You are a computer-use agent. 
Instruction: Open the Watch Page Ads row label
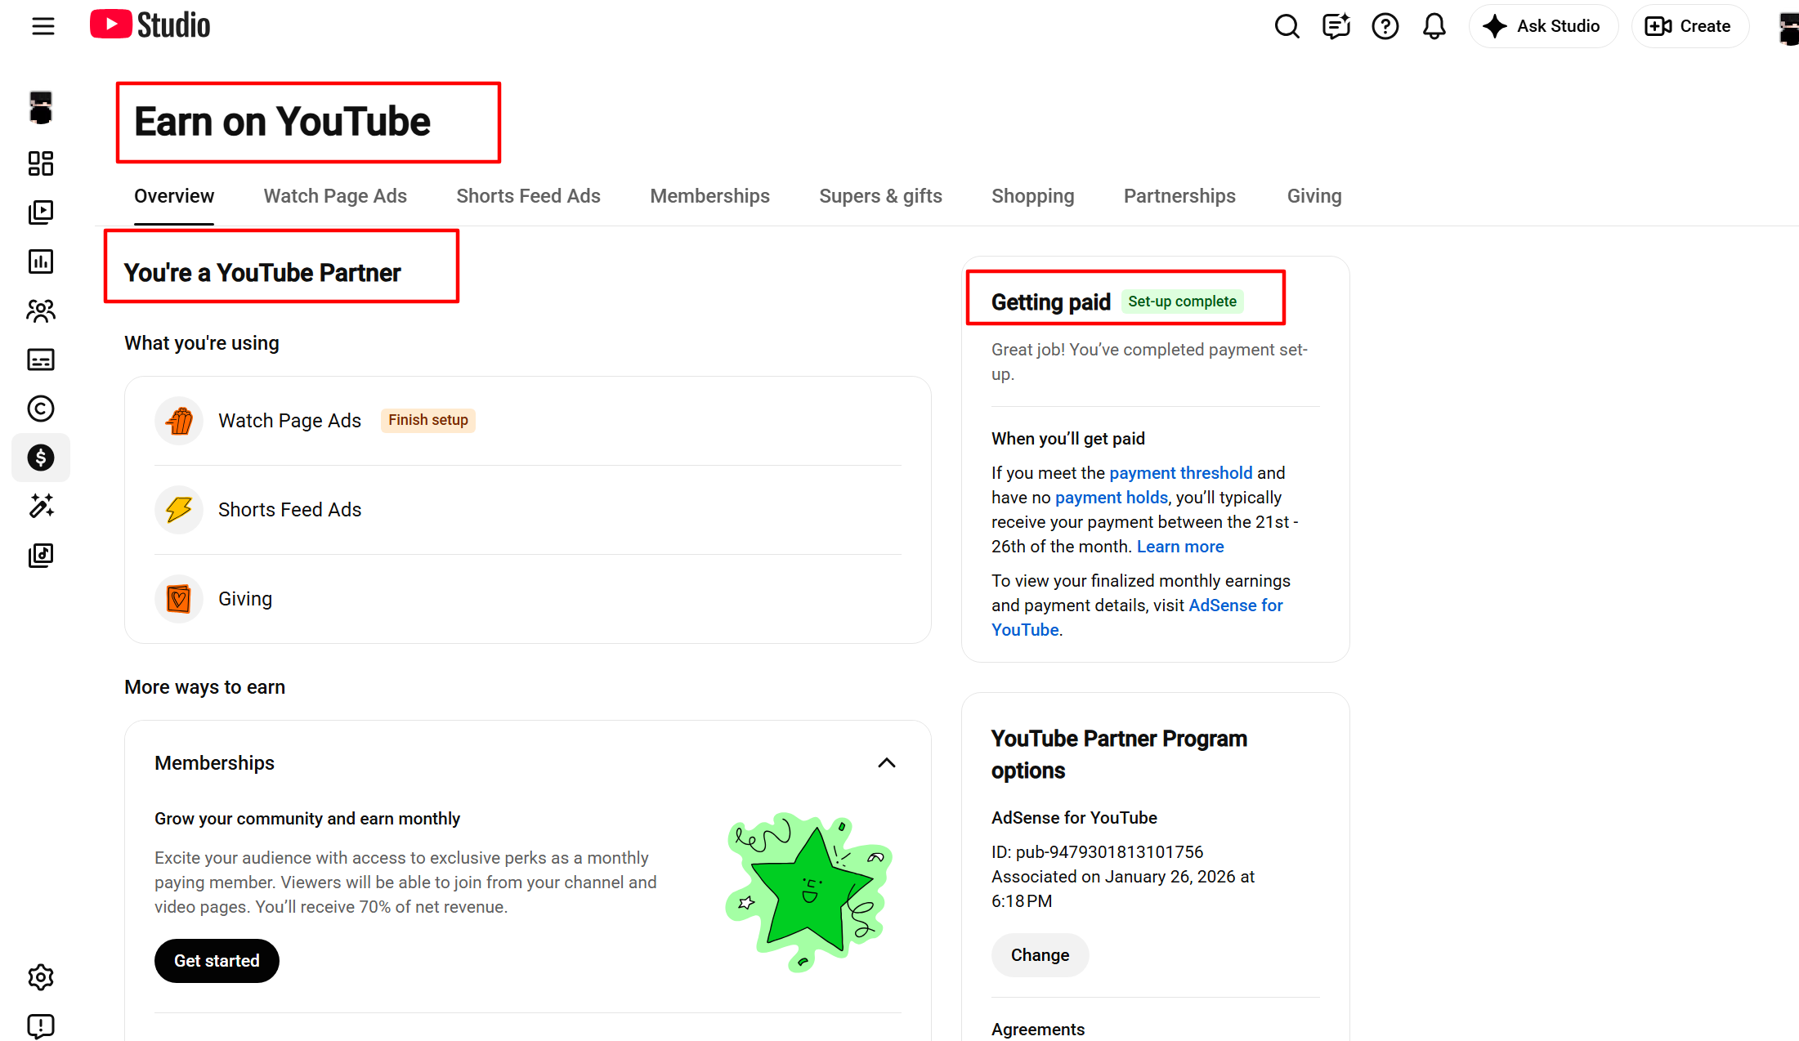(289, 421)
